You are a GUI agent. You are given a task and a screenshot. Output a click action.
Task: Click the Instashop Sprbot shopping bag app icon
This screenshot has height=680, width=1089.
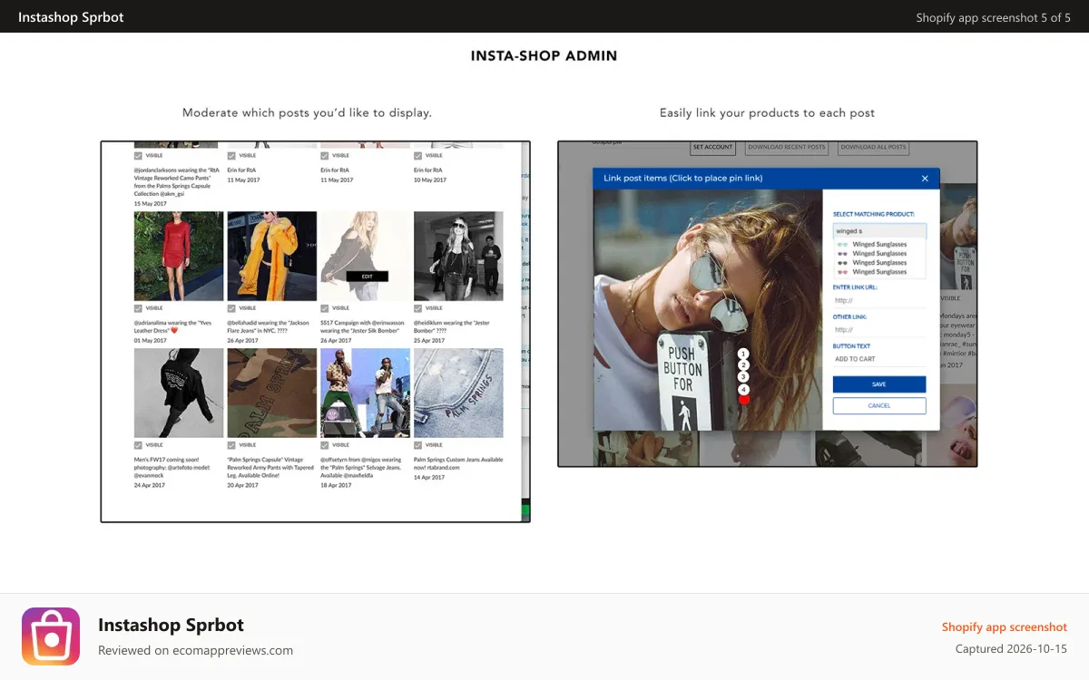tap(51, 636)
